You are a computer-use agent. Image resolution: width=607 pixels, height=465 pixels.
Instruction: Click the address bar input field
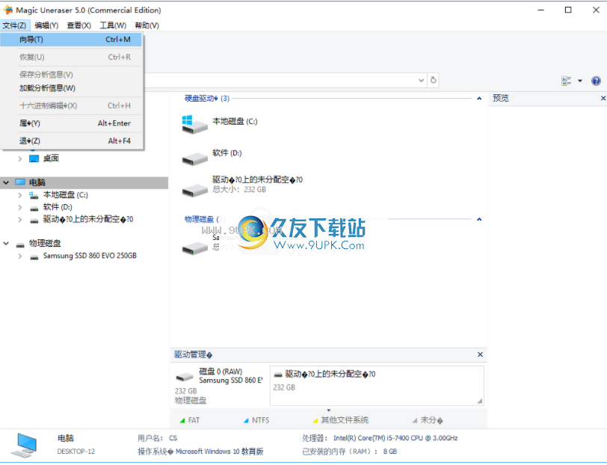tap(280, 80)
